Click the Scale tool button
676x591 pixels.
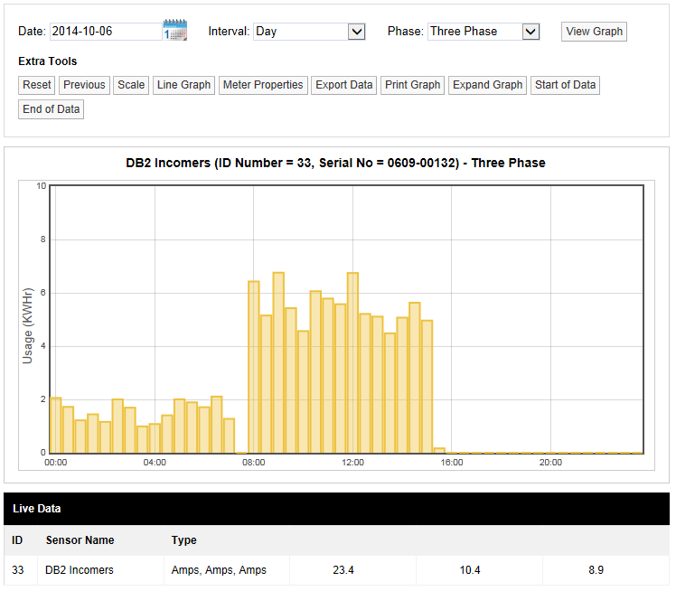pyautogui.click(x=131, y=85)
